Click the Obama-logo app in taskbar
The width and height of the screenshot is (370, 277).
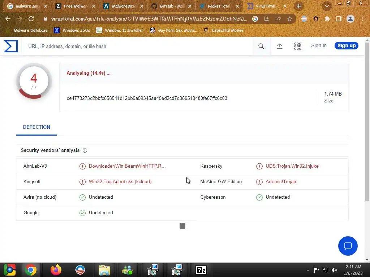[80, 270]
